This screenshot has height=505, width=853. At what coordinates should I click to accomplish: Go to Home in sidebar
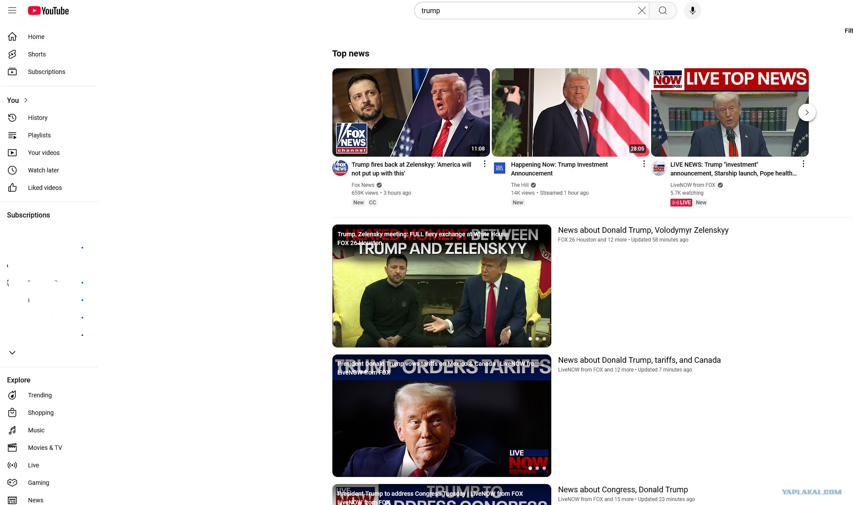[49, 37]
